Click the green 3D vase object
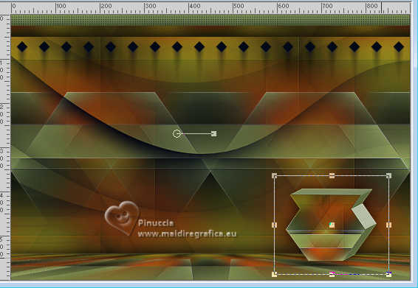The width and height of the screenshot is (418, 288). point(331,225)
